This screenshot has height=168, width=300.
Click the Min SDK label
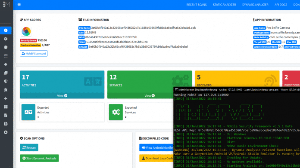276,42
